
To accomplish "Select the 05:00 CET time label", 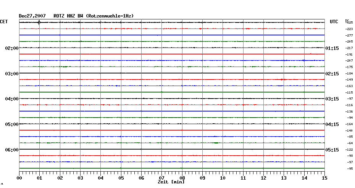I will click(12, 124).
